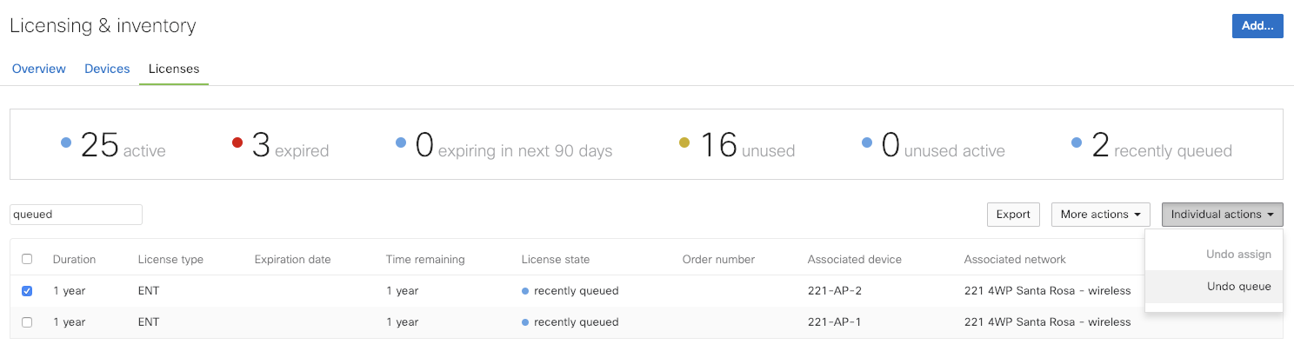Click the blue dot beside expiring in 90 days
1294x351 pixels.
tap(401, 143)
